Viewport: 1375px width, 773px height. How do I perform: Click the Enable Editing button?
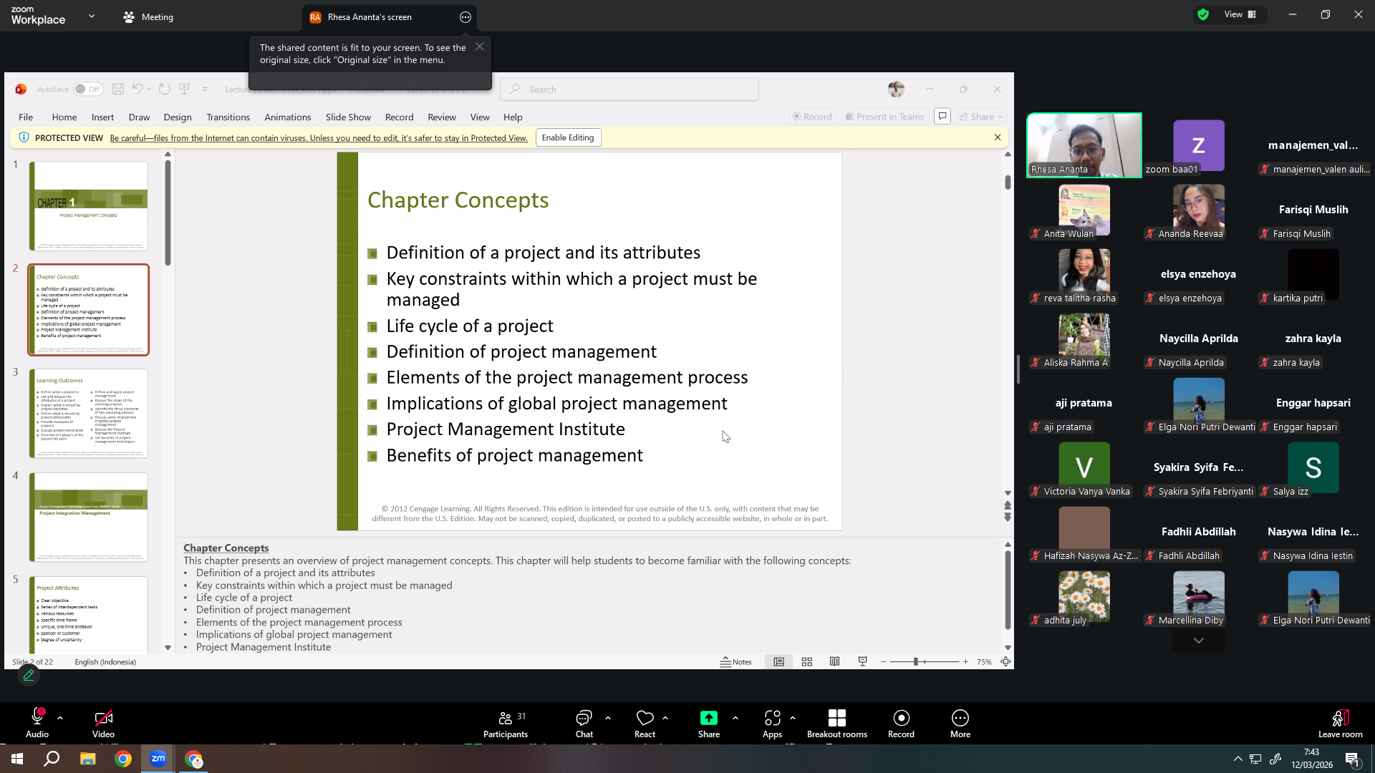click(568, 137)
